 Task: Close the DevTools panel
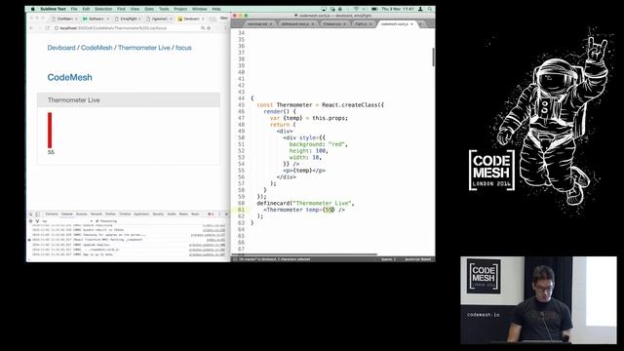[x=226, y=214]
